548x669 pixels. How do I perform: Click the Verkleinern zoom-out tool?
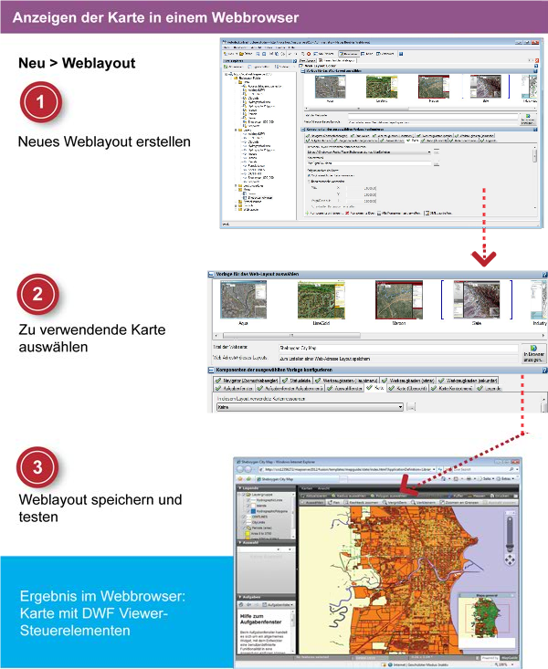click(423, 503)
